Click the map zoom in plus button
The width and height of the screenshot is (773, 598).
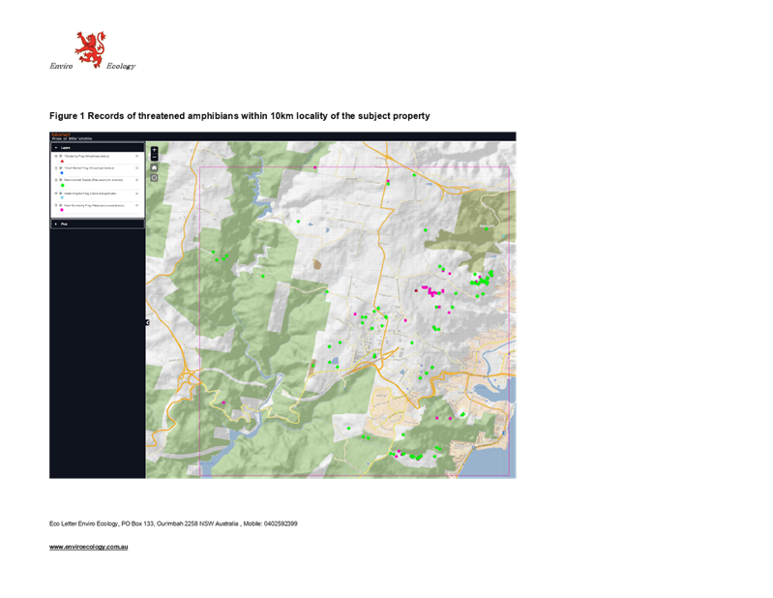(x=154, y=150)
